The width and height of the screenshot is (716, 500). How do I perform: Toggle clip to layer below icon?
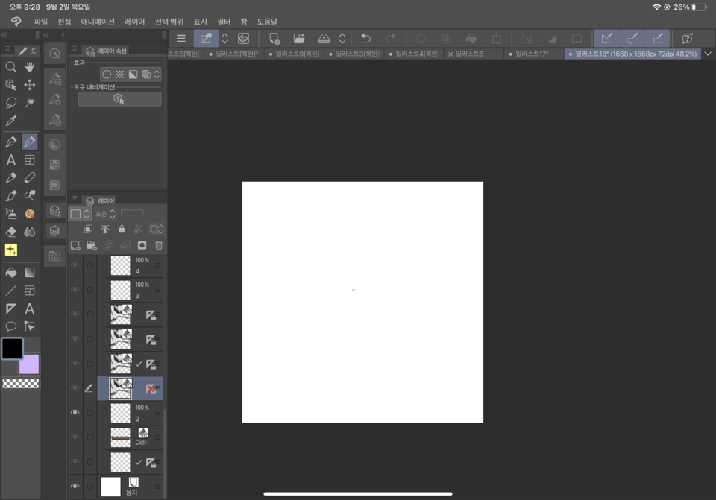click(x=88, y=229)
